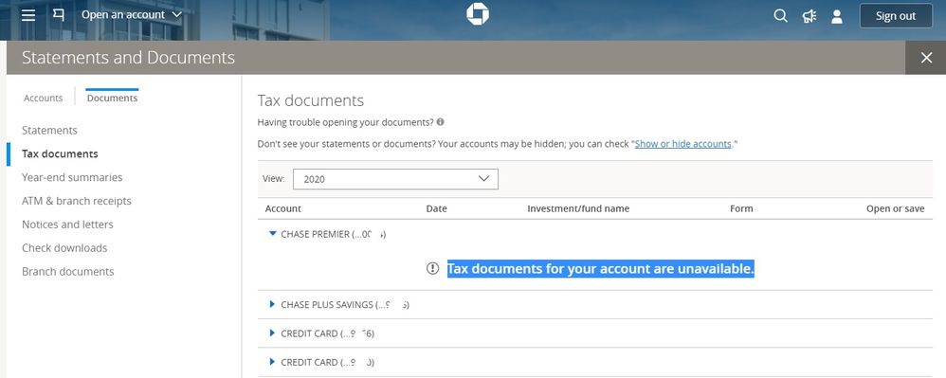Click the Chase octagon logo

pos(477,14)
